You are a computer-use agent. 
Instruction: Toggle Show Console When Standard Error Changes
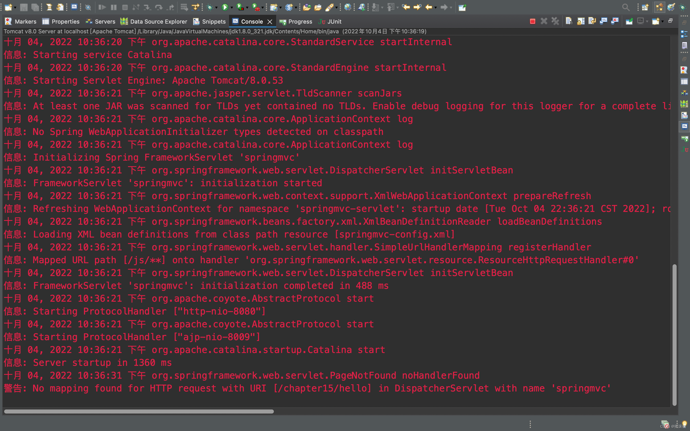coord(615,21)
